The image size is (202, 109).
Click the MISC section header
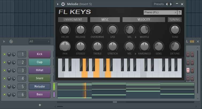(105, 20)
